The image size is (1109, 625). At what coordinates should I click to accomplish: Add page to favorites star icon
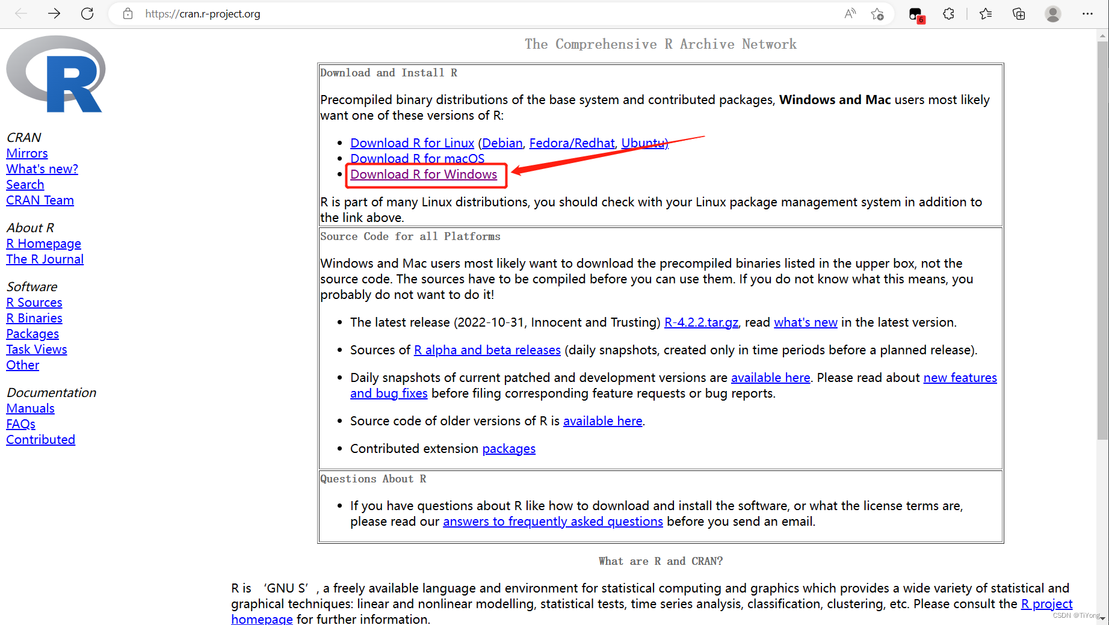877,14
